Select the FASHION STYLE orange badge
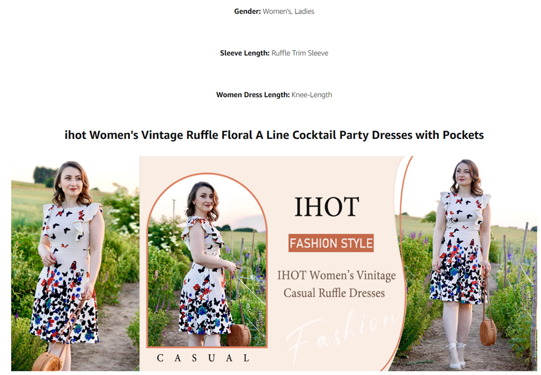This screenshot has height=375, width=541. click(x=331, y=243)
